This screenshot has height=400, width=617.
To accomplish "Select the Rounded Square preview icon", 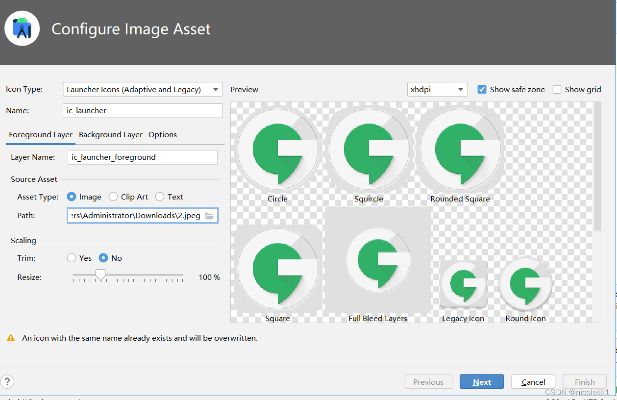I will pos(460,149).
